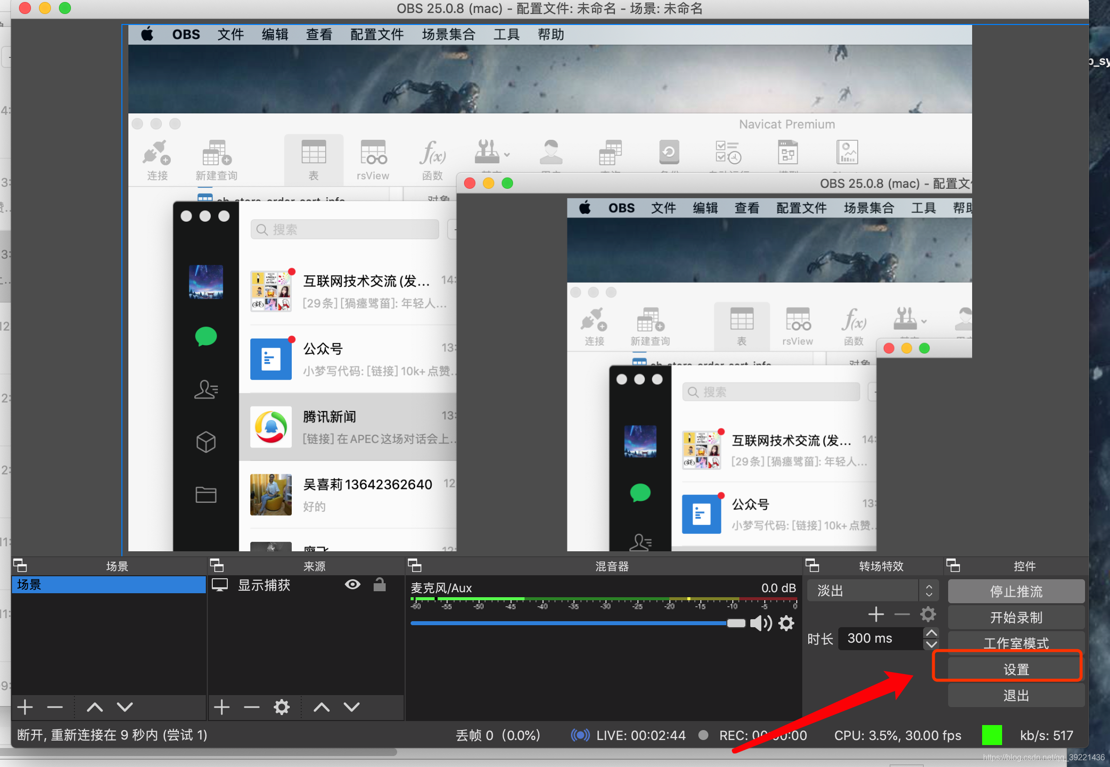
Task: Open transition properties gear icon
Action: (928, 614)
